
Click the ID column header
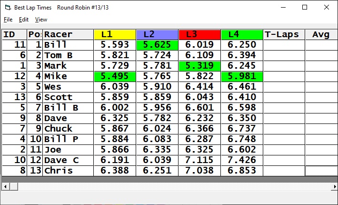[14, 34]
